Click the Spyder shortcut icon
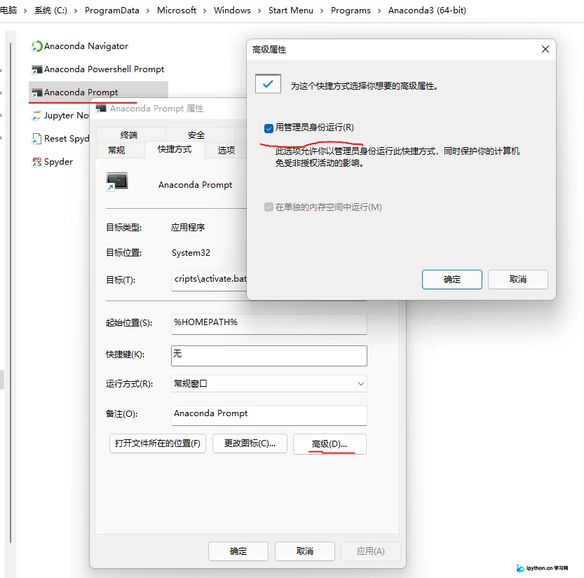 36,162
